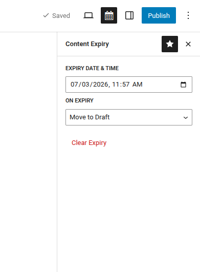Toggle the Content Expiry calendar sidebar icon

point(109,15)
